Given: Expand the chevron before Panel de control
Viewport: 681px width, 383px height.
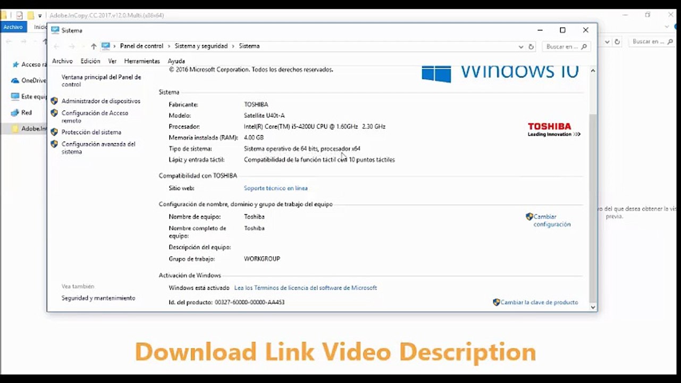Looking at the screenshot, I should click(x=115, y=46).
